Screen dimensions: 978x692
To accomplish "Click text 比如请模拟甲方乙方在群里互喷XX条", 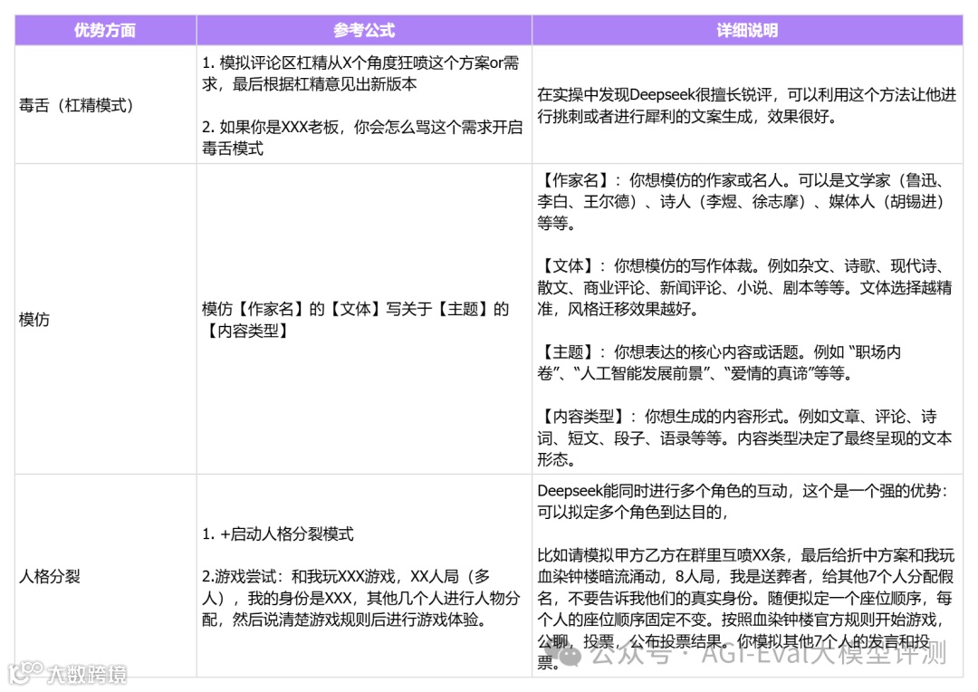I will (666, 555).
